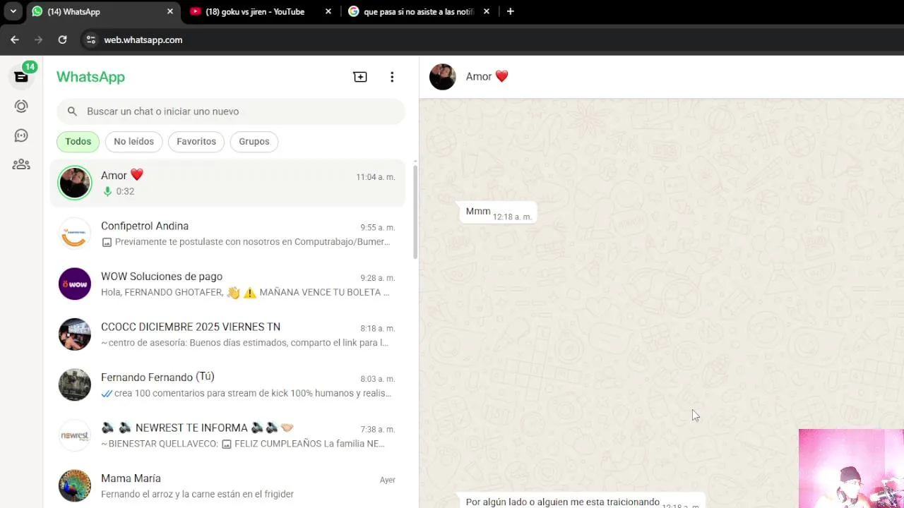The image size is (904, 508).
Task: Open the Mama María chat
Action: (x=227, y=485)
